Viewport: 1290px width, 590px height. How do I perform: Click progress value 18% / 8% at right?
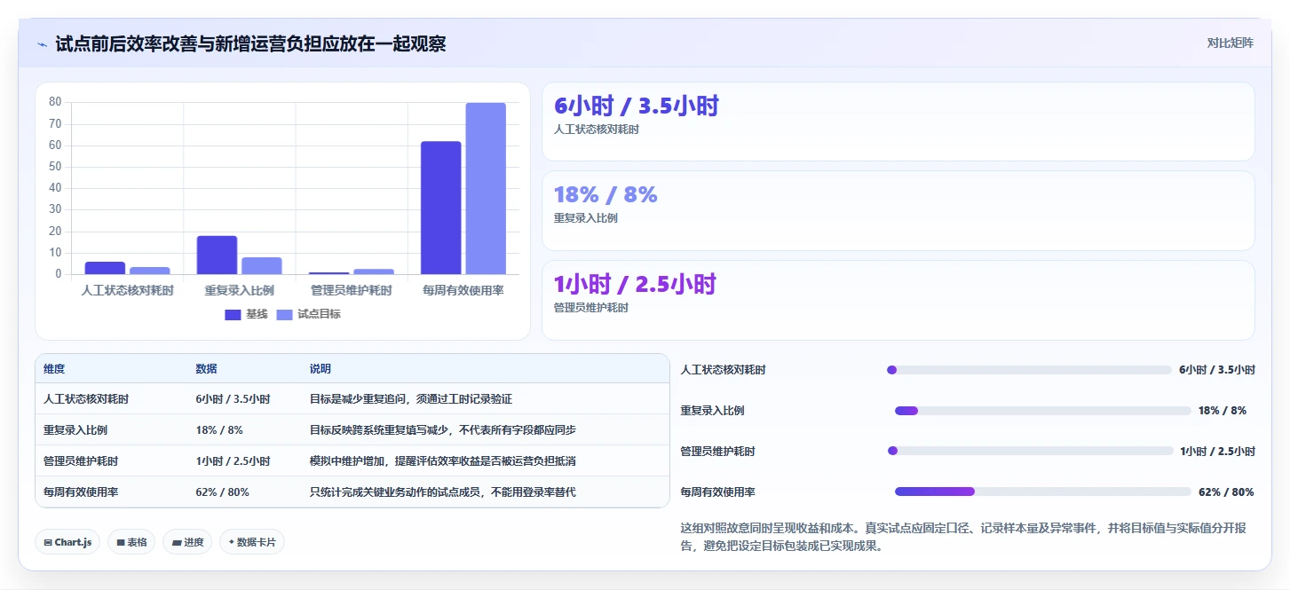coord(1223,411)
